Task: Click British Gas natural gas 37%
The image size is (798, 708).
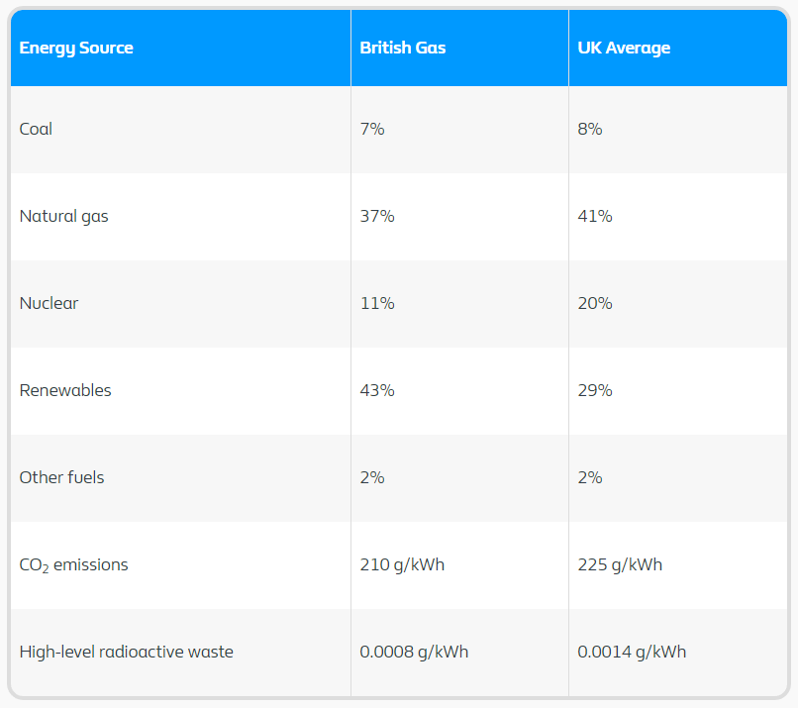Action: click(x=377, y=216)
